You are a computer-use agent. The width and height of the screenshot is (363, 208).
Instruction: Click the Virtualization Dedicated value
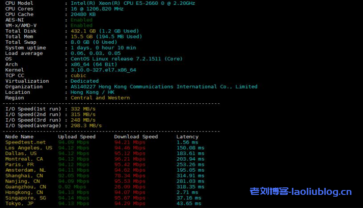tap(84, 81)
